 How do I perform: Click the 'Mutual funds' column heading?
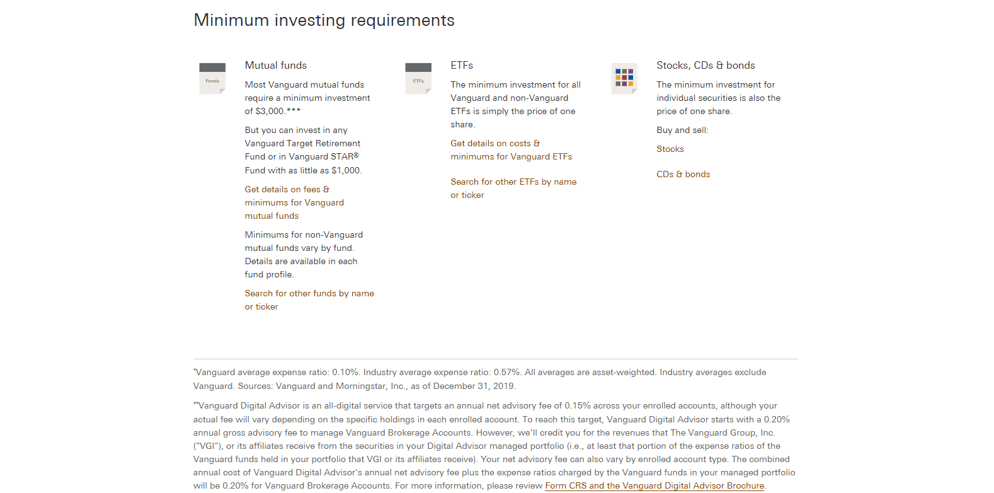pyautogui.click(x=275, y=66)
